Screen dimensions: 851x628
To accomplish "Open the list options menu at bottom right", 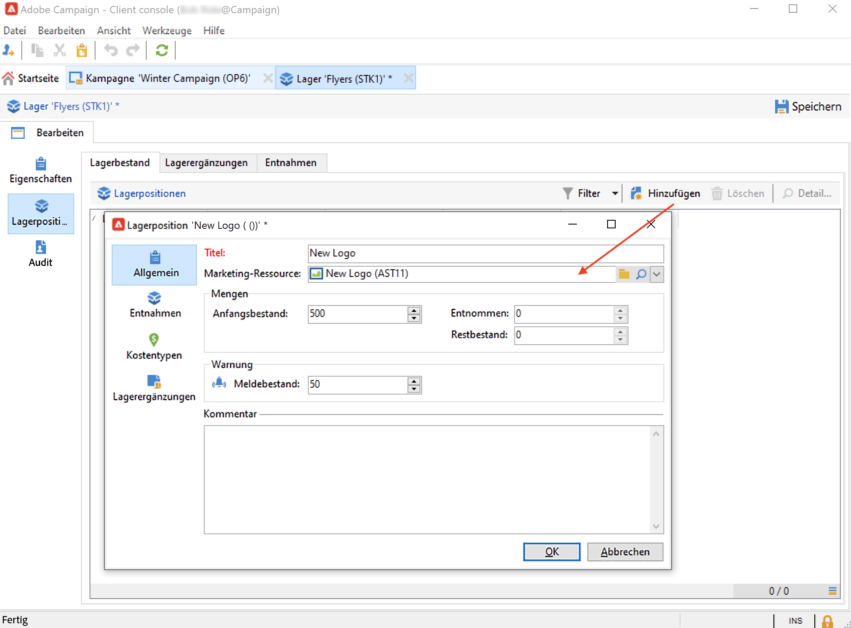I will [x=832, y=591].
